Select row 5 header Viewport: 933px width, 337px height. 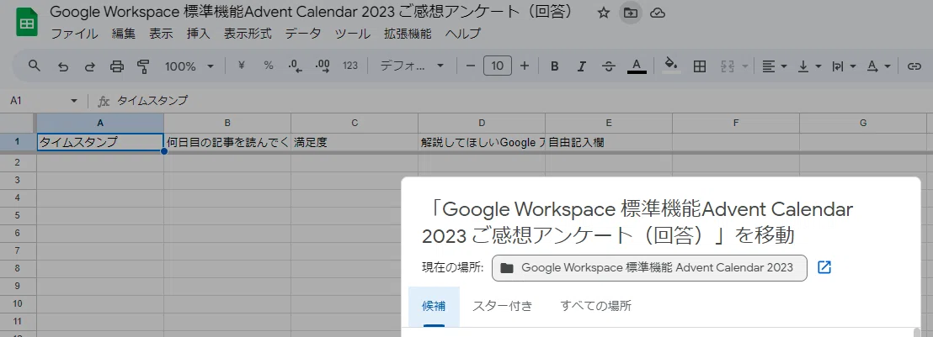(18, 215)
